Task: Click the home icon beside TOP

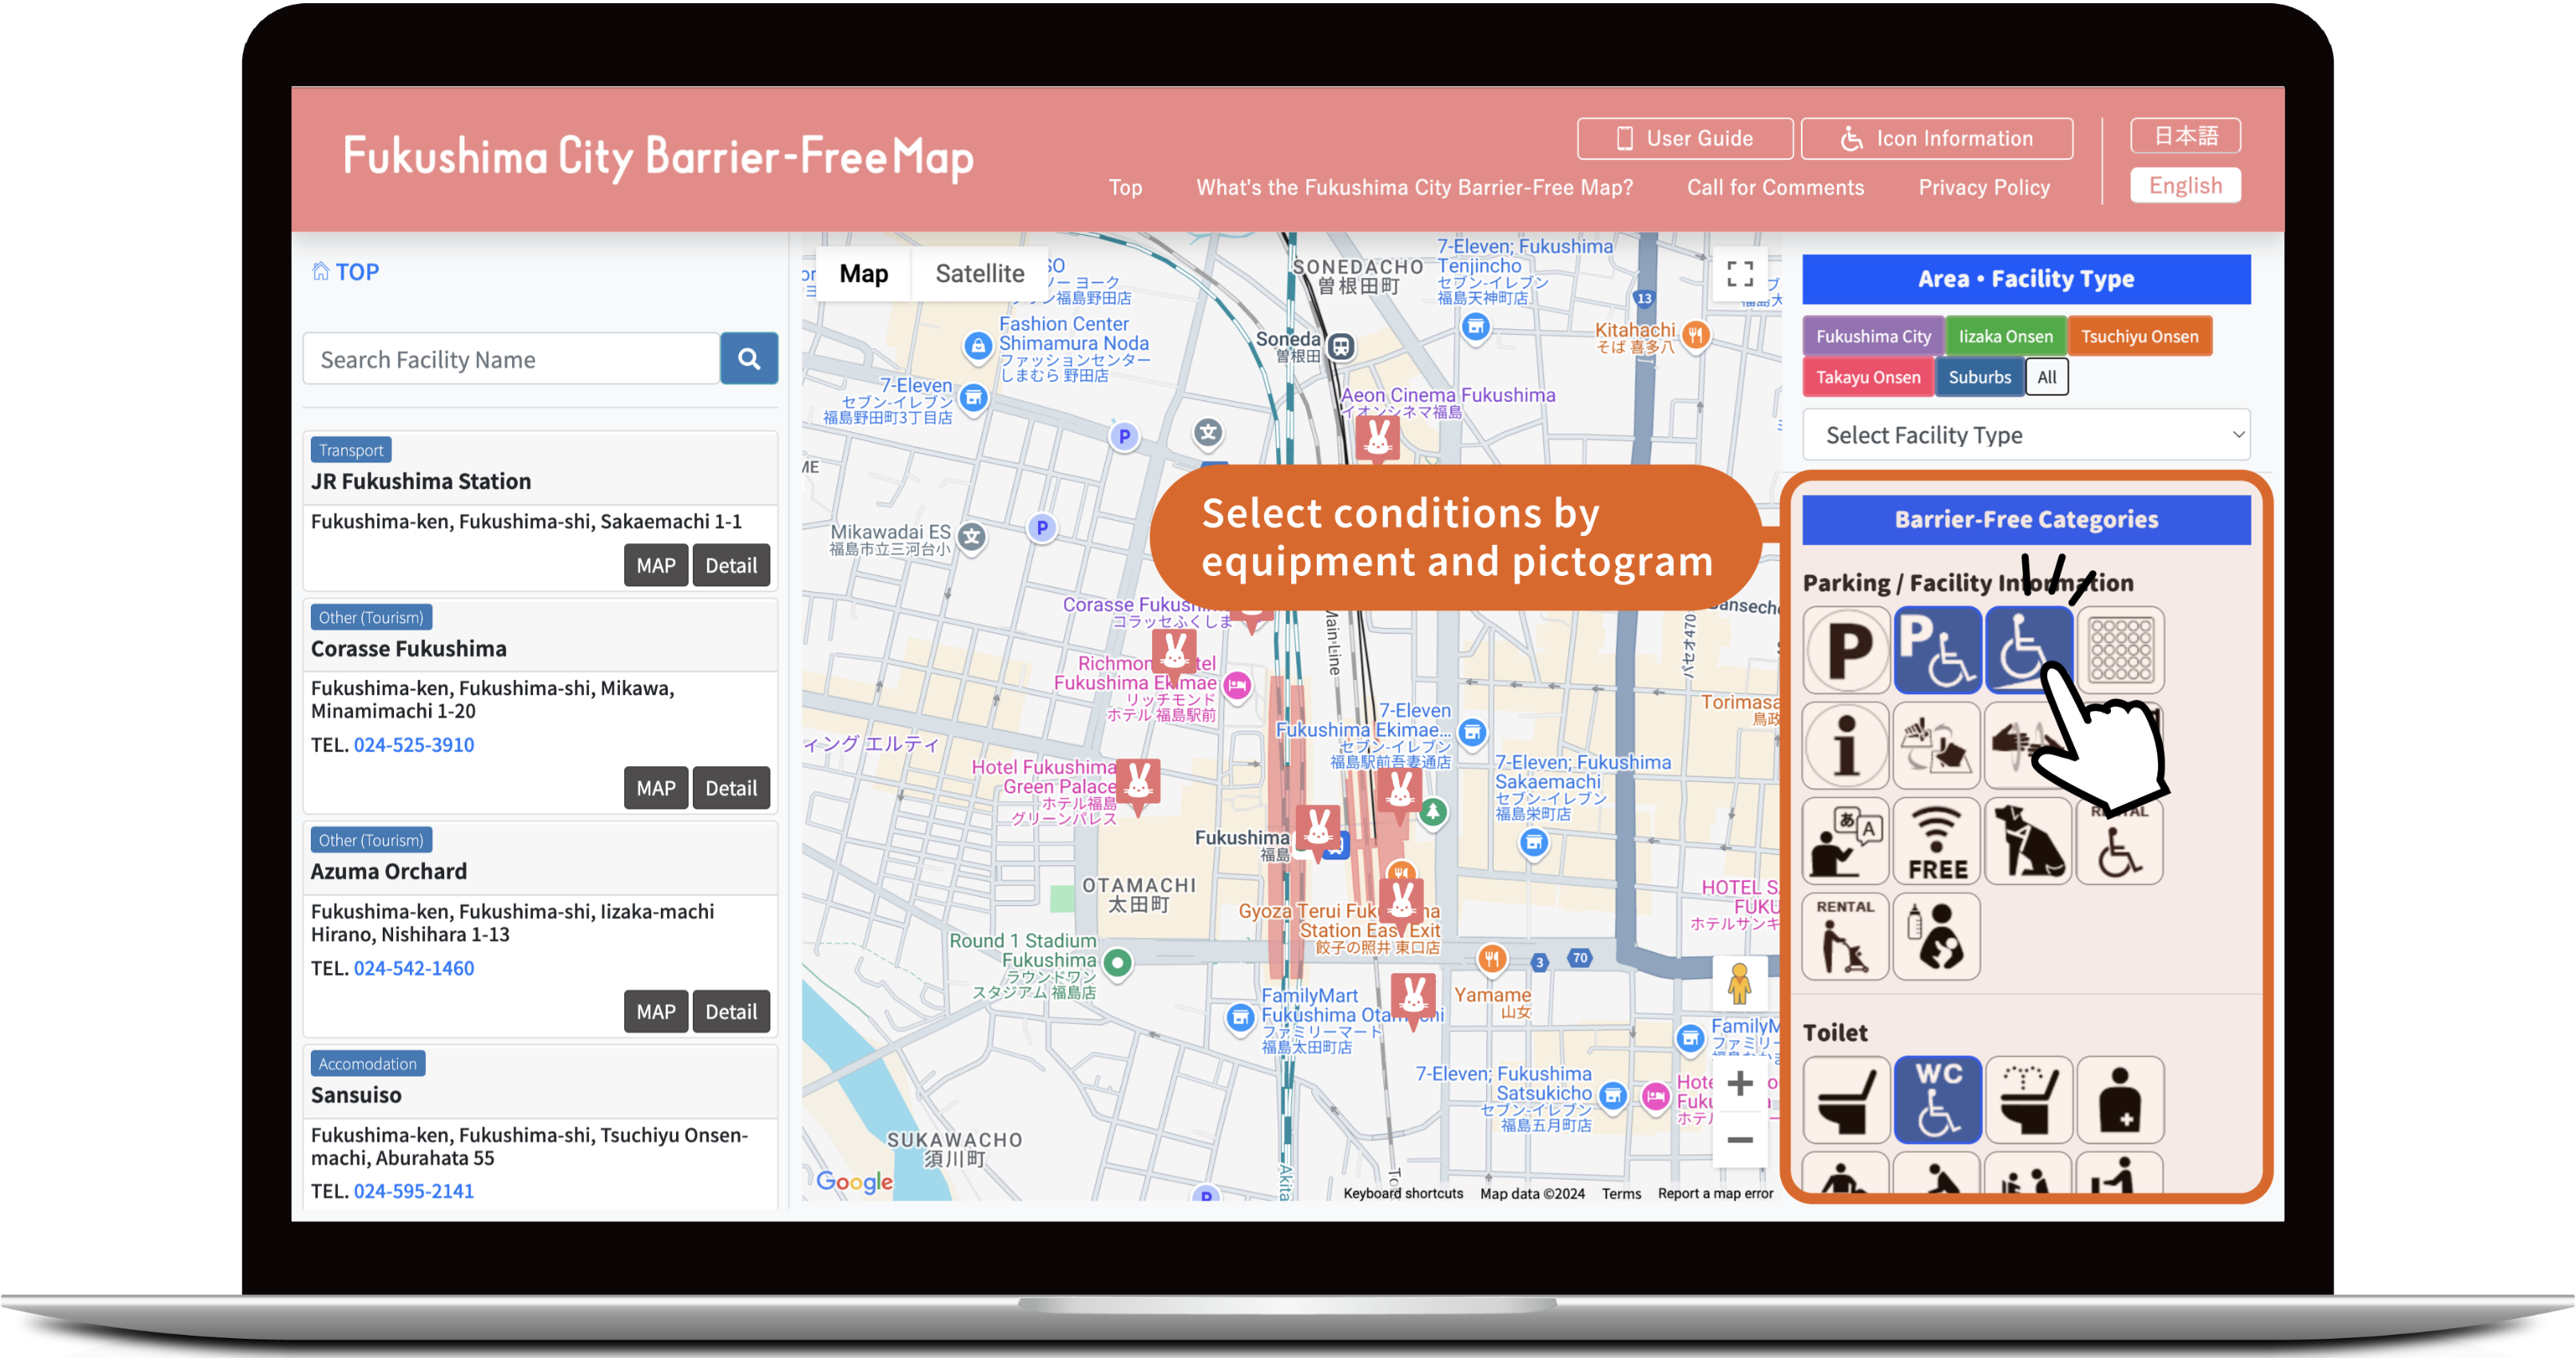Action: coord(320,271)
